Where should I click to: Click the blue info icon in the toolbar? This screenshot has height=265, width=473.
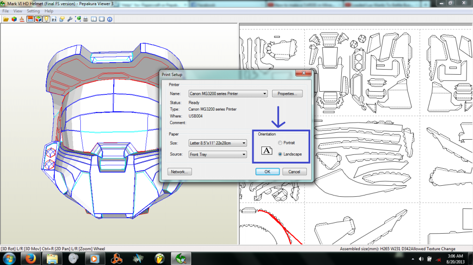pyautogui.click(x=110, y=19)
